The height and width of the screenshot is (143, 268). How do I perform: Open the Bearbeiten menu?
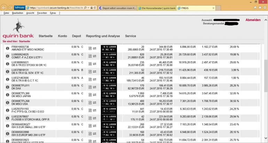tap(18, 13)
